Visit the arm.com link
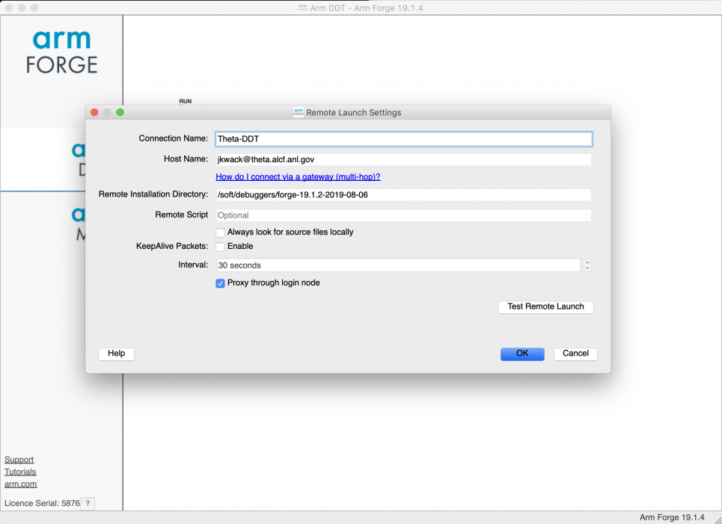Image resolution: width=722 pixels, height=524 pixels. (20, 484)
